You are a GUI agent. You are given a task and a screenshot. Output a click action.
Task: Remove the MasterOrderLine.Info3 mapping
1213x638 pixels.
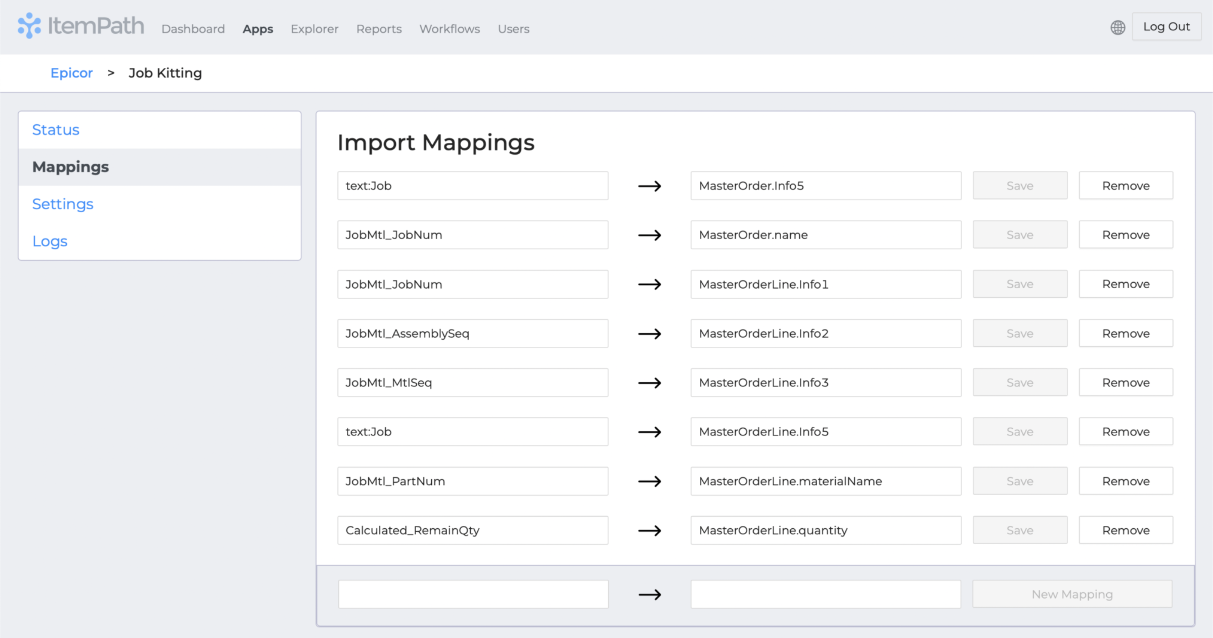point(1126,383)
